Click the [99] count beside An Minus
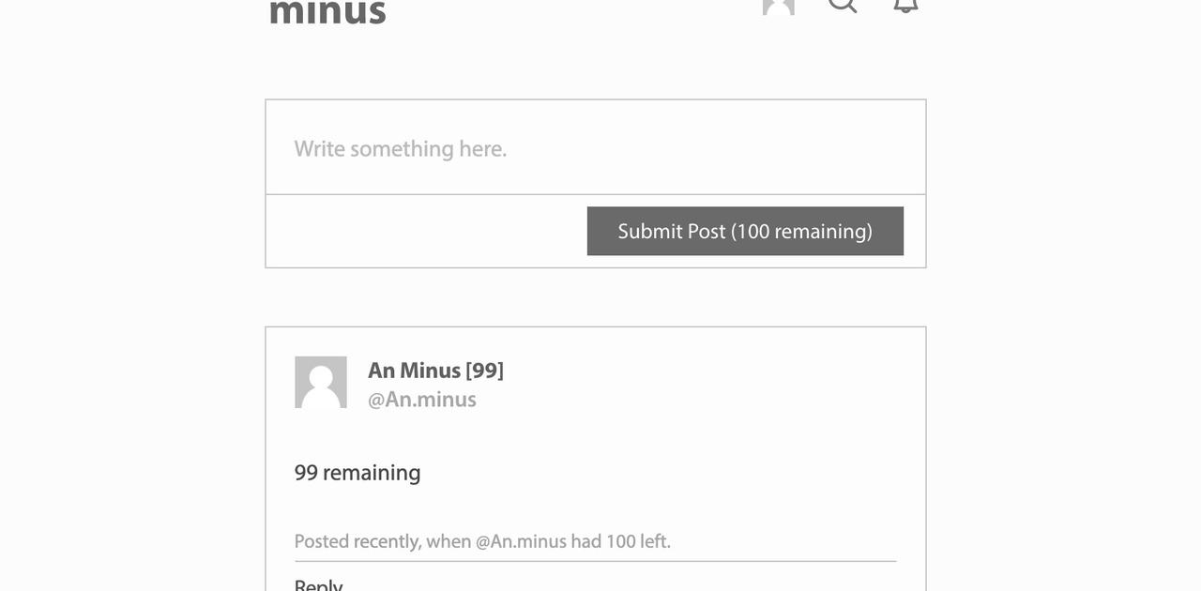Image resolution: width=1201 pixels, height=591 pixels. (485, 371)
